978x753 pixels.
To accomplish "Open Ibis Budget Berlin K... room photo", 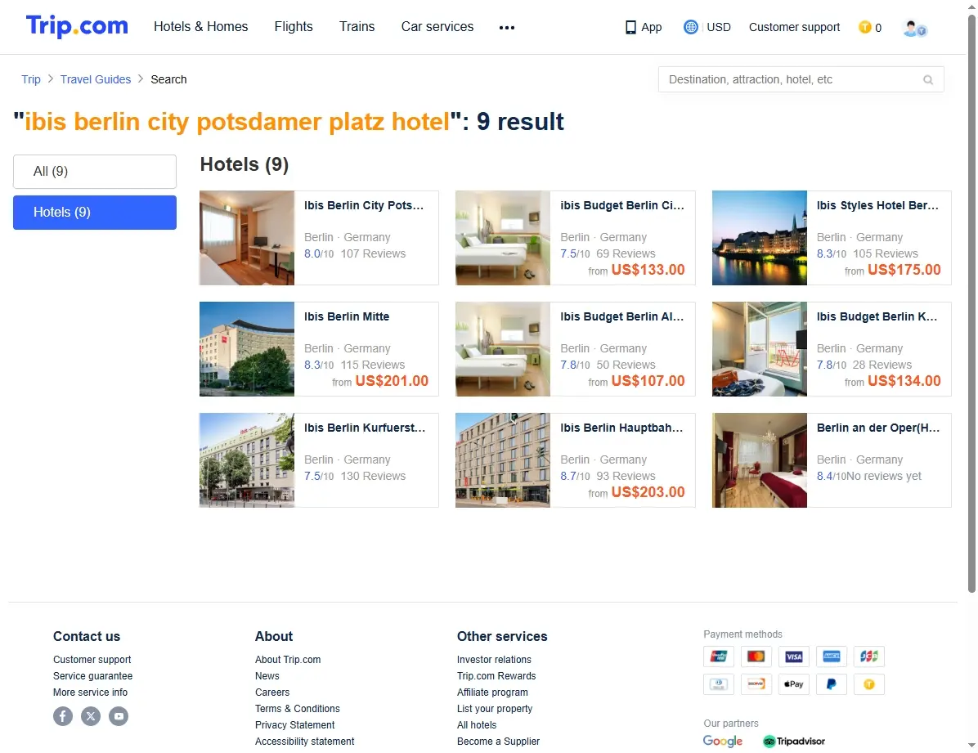I will point(760,349).
